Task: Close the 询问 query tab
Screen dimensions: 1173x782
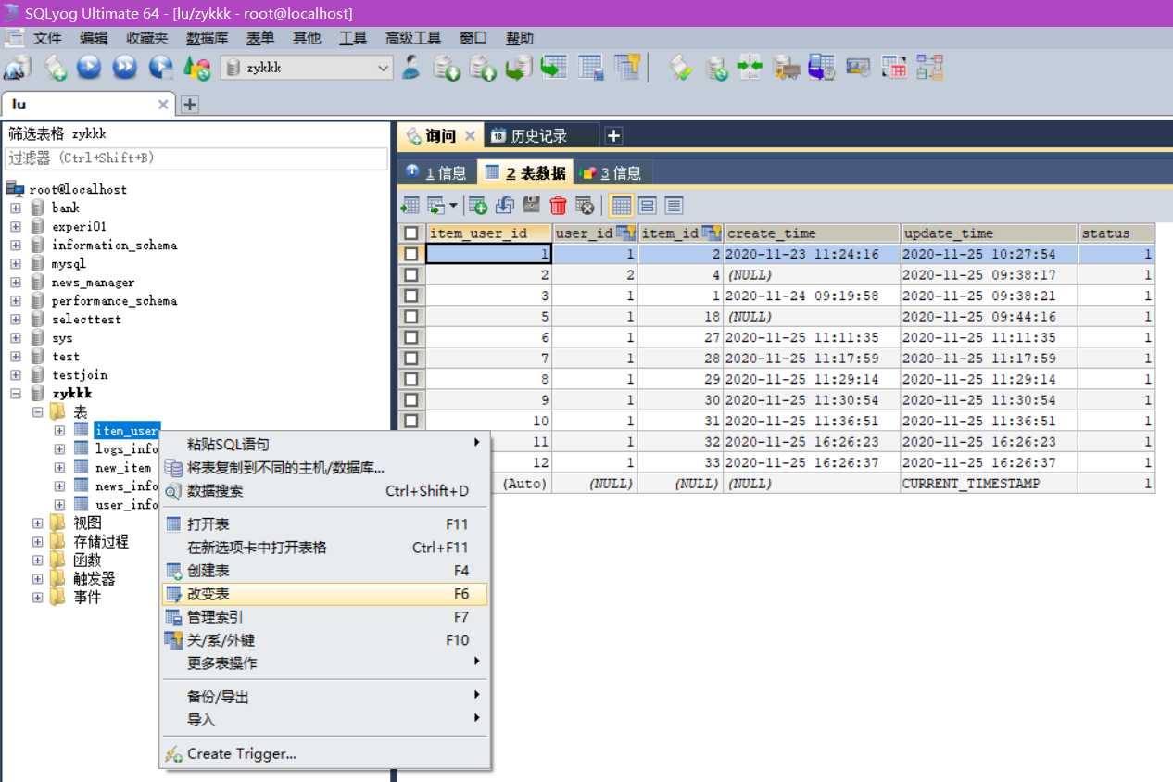Action: 470,136
